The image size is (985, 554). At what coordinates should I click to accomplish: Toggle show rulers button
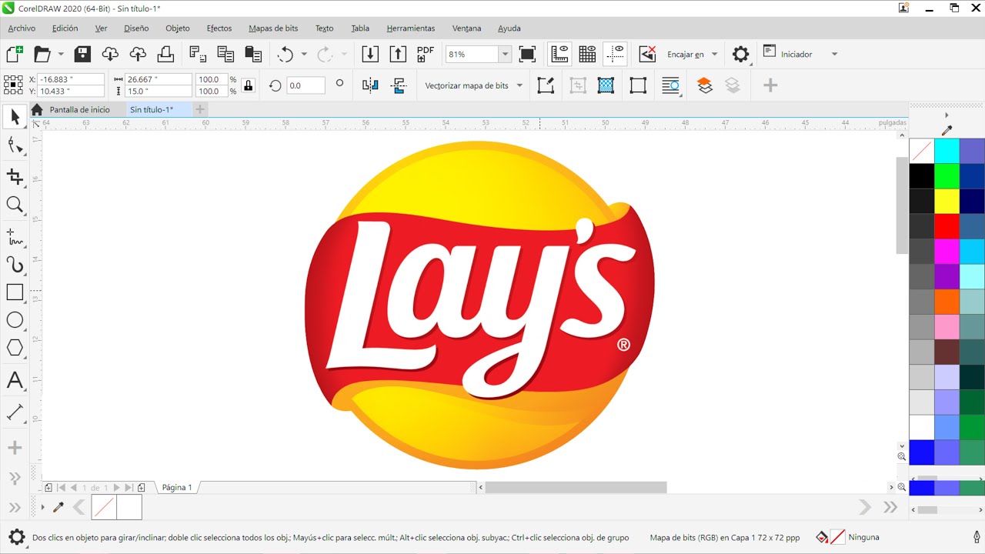pos(559,54)
